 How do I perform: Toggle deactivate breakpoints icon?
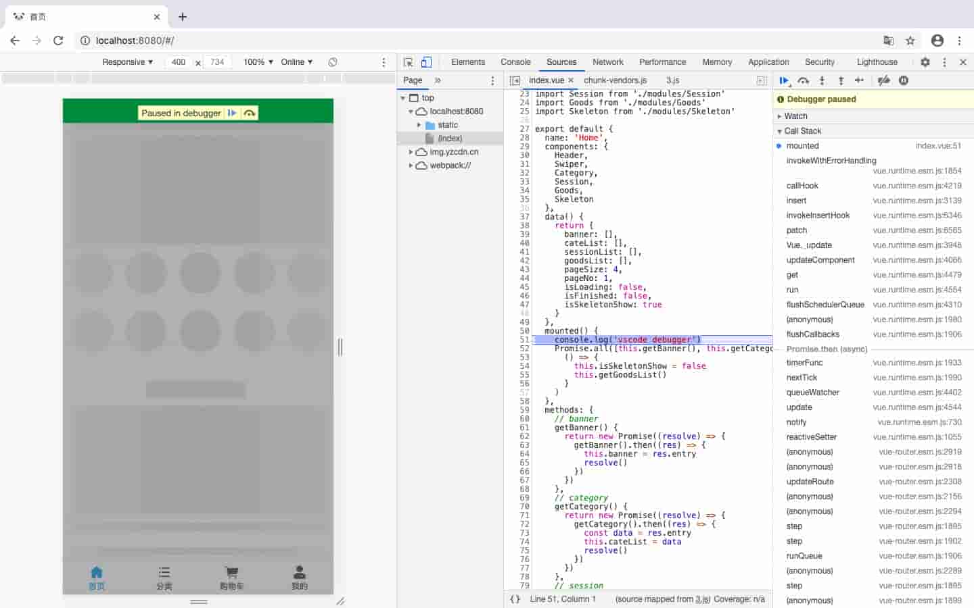point(883,80)
